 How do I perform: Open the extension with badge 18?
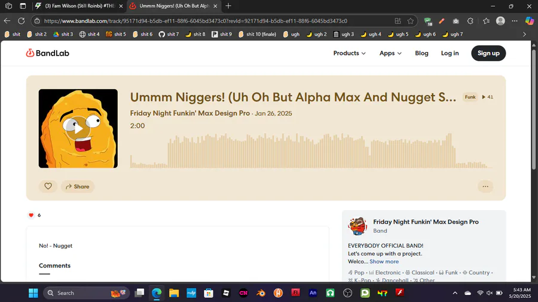click(428, 21)
